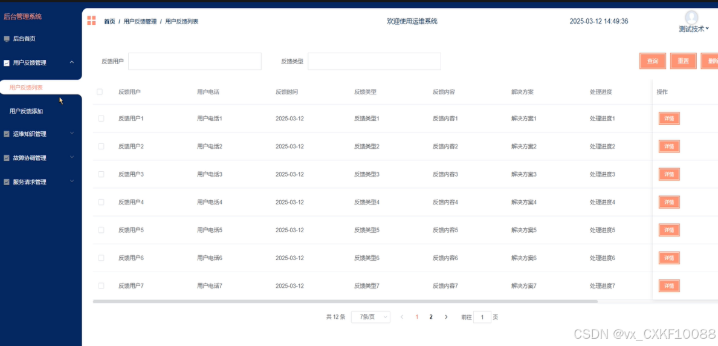
Task: Expand the 运维知识管理 menu chevron
Action: tap(71, 133)
